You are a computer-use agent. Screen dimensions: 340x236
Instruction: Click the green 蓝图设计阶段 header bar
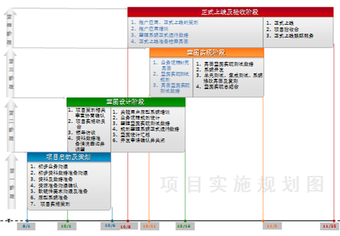coord(126,102)
